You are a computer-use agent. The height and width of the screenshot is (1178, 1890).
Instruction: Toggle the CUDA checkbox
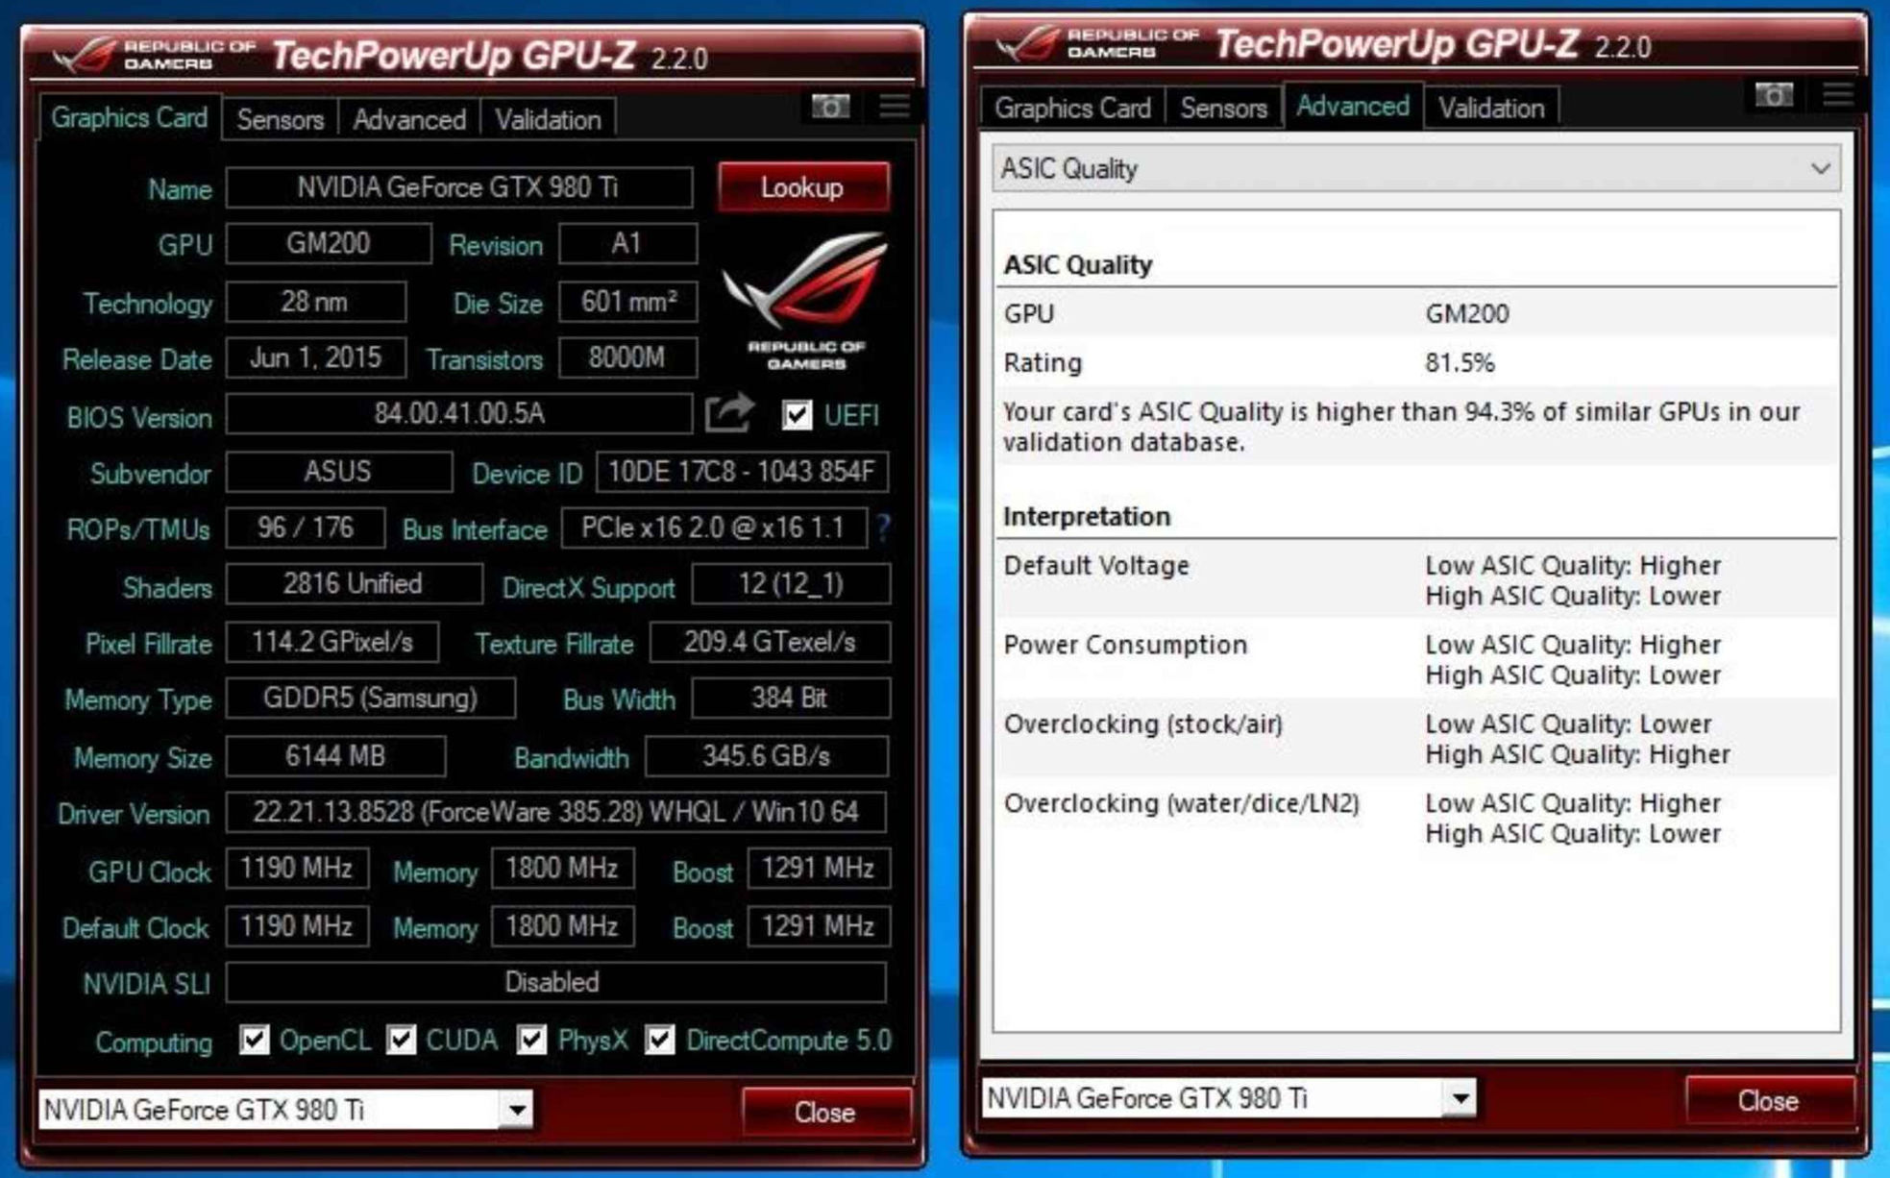tap(402, 1040)
